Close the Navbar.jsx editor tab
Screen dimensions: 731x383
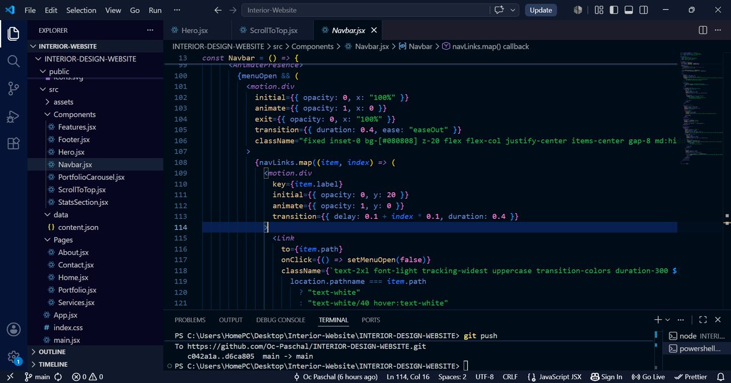pos(374,30)
